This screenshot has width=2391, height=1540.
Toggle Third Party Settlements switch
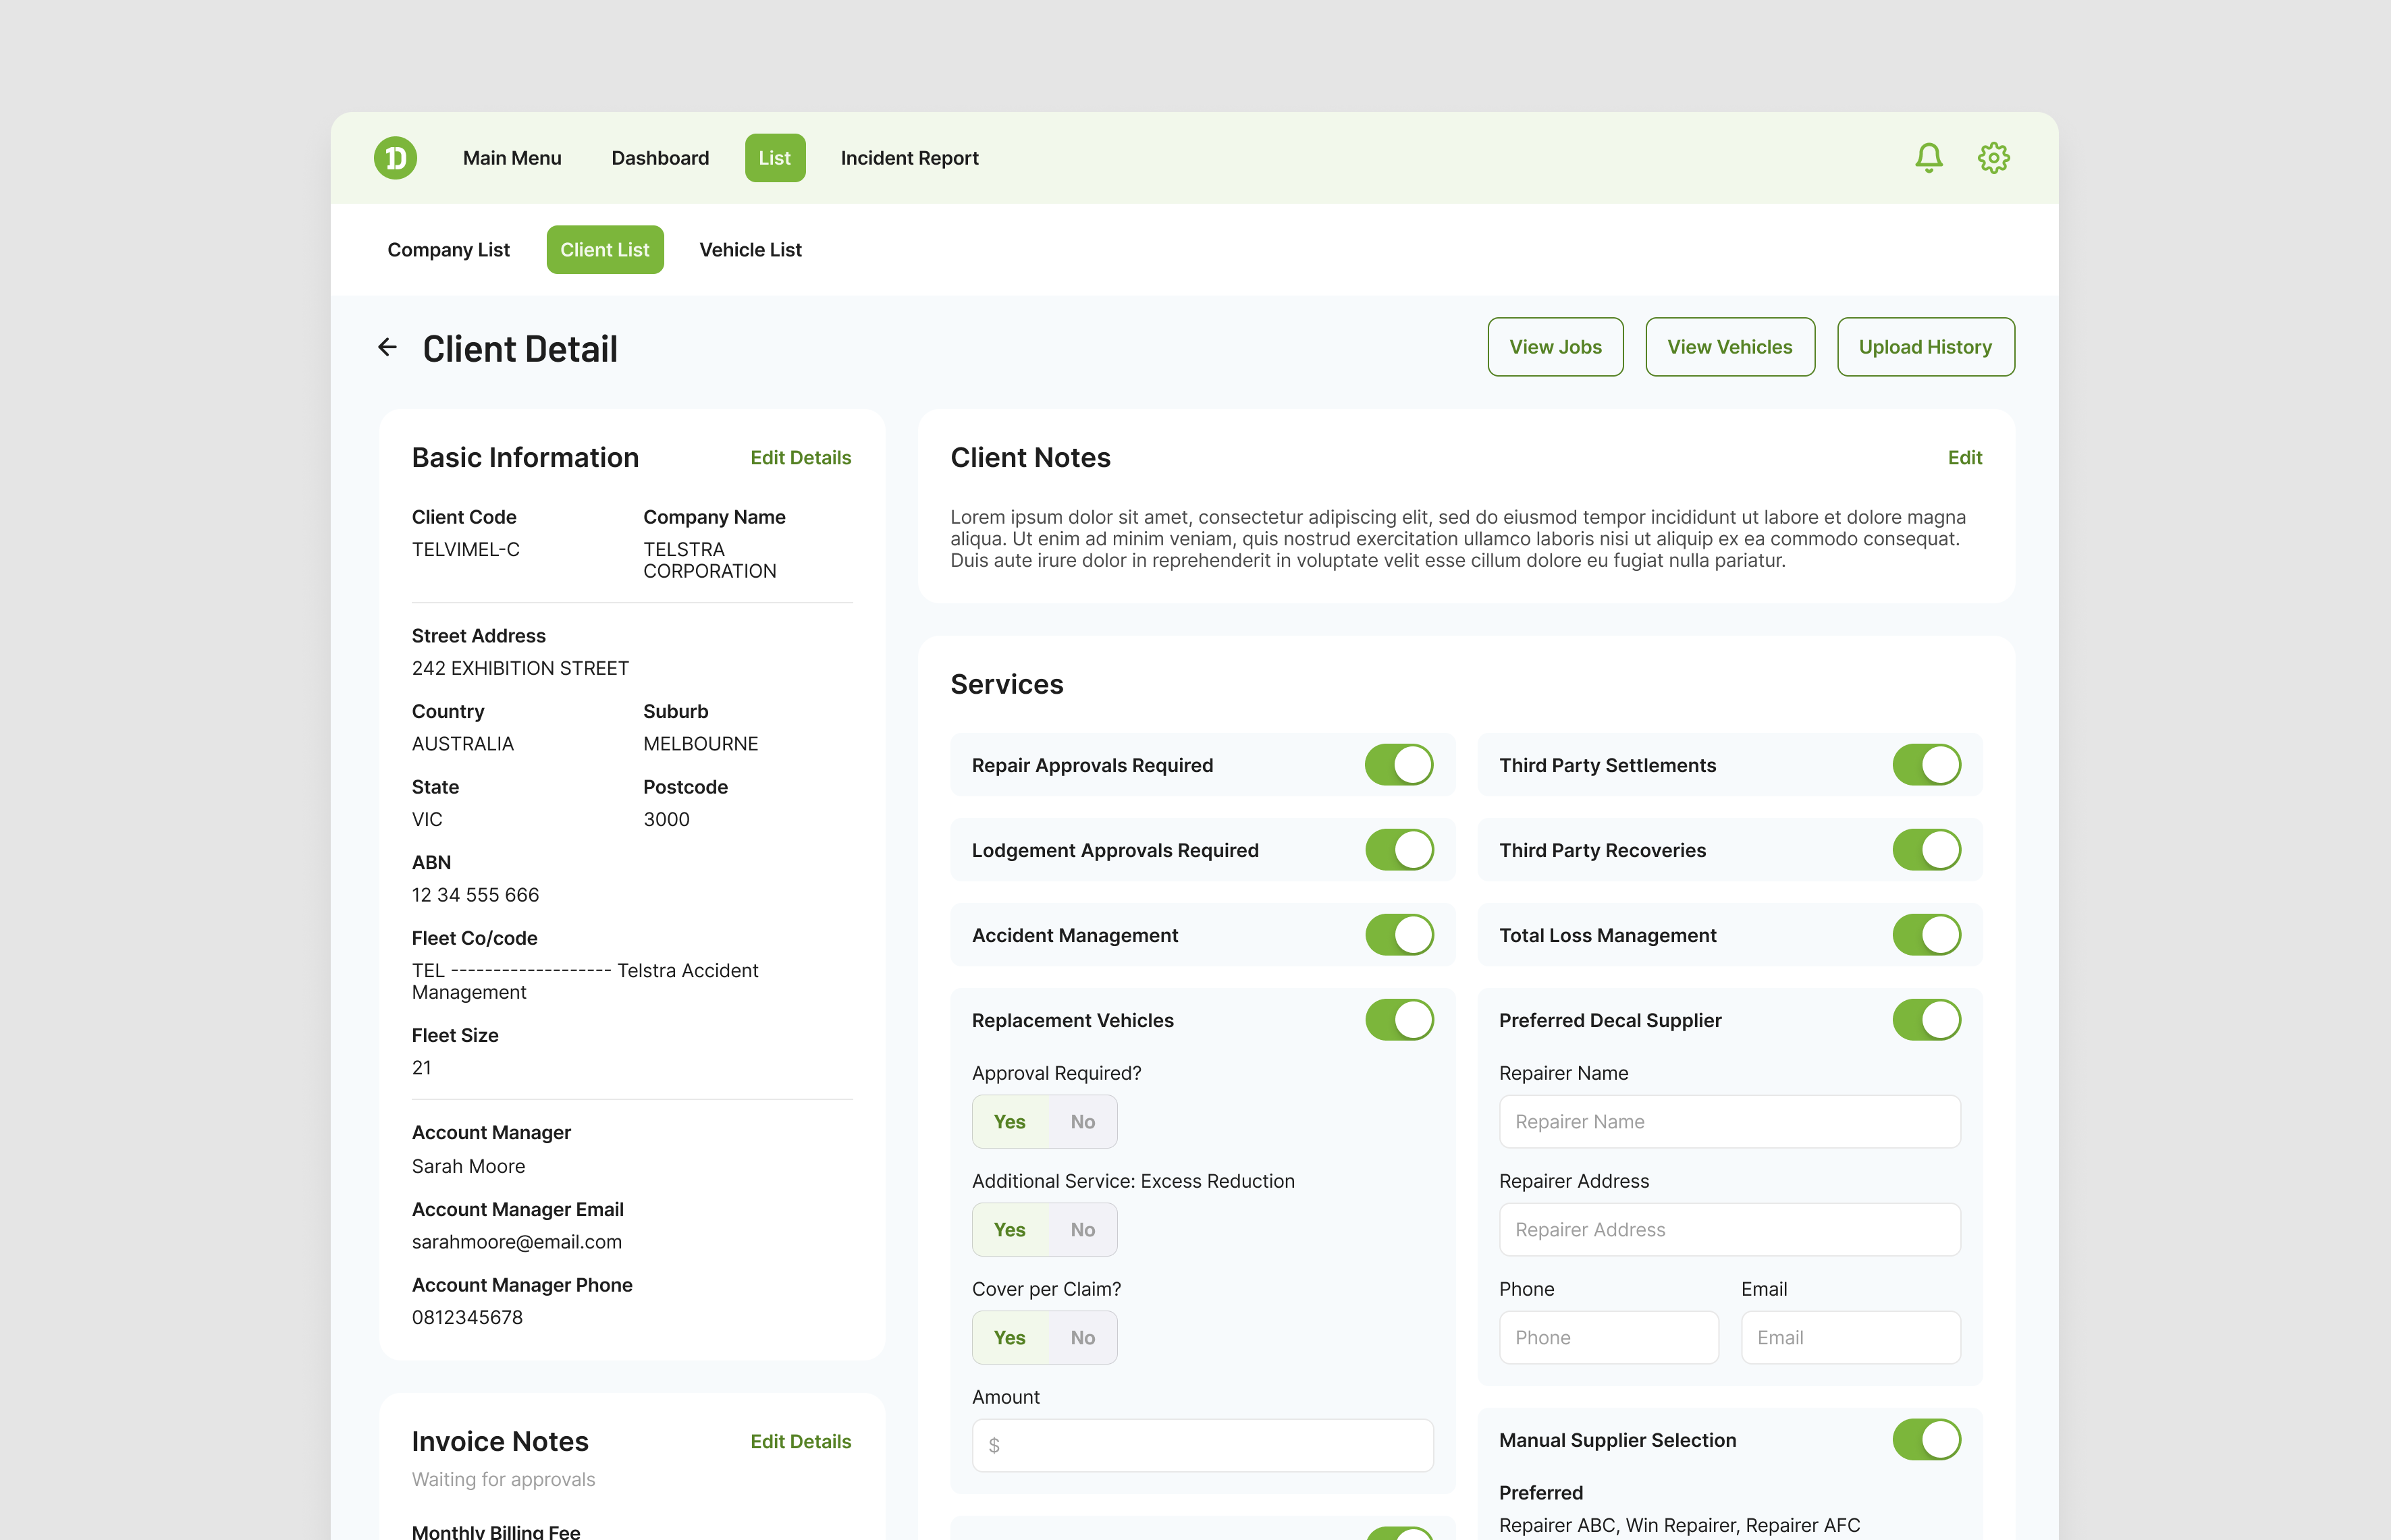coord(1927,765)
